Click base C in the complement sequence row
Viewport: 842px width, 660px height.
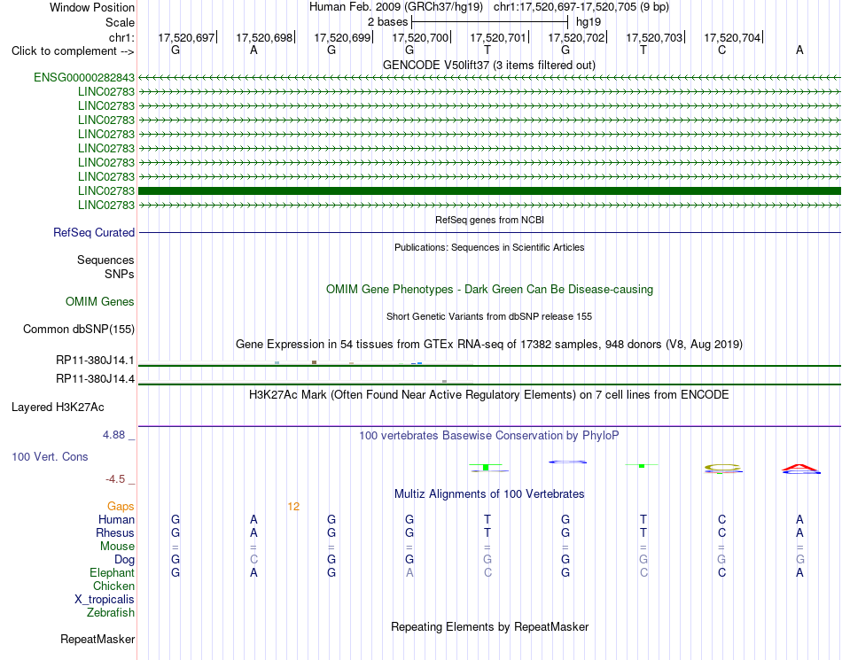[x=721, y=50]
